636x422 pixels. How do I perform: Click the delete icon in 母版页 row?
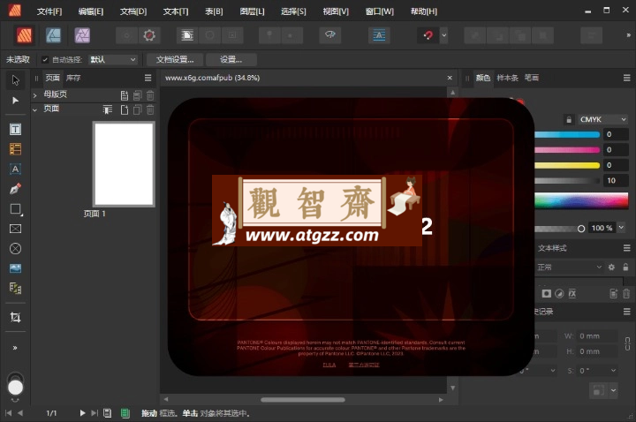pos(150,95)
